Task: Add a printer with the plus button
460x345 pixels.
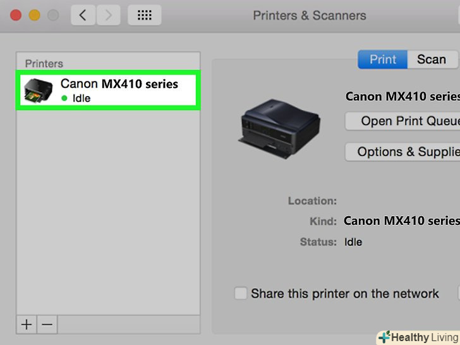Action: coord(27,325)
